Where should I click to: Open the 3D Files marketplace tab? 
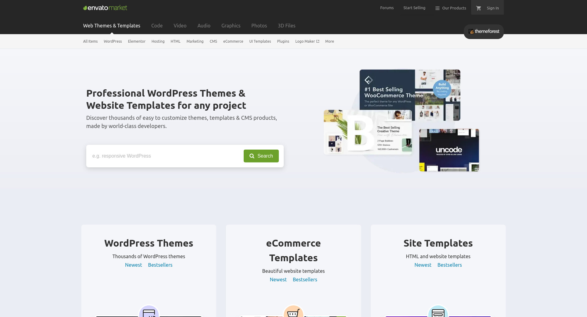pos(286,26)
